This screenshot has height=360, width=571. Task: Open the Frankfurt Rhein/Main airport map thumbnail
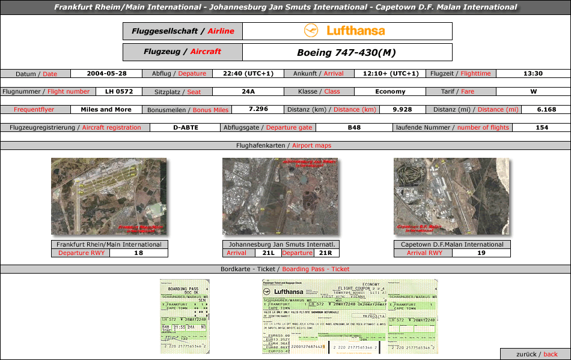(x=109, y=196)
